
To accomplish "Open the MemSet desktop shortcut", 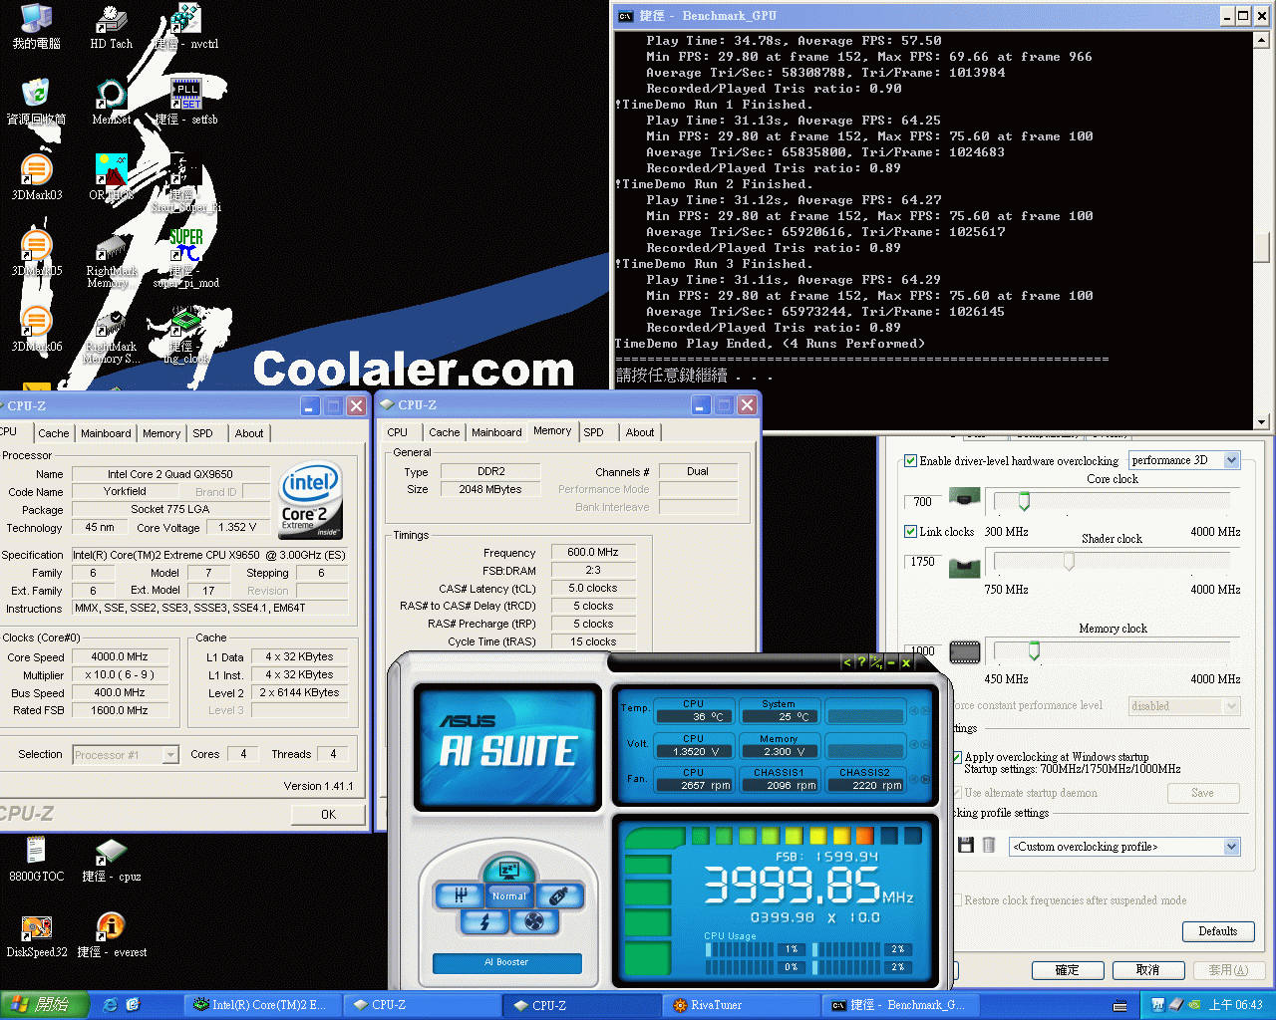I will click(x=111, y=102).
